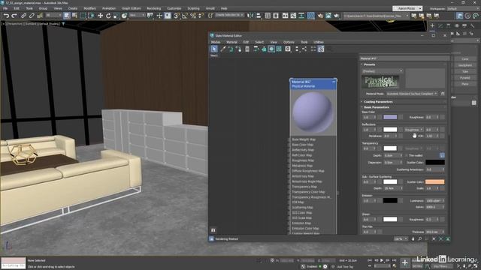Click the Redo arrow in main toolbar
Screen dimensions: 481x270
[14, 16]
